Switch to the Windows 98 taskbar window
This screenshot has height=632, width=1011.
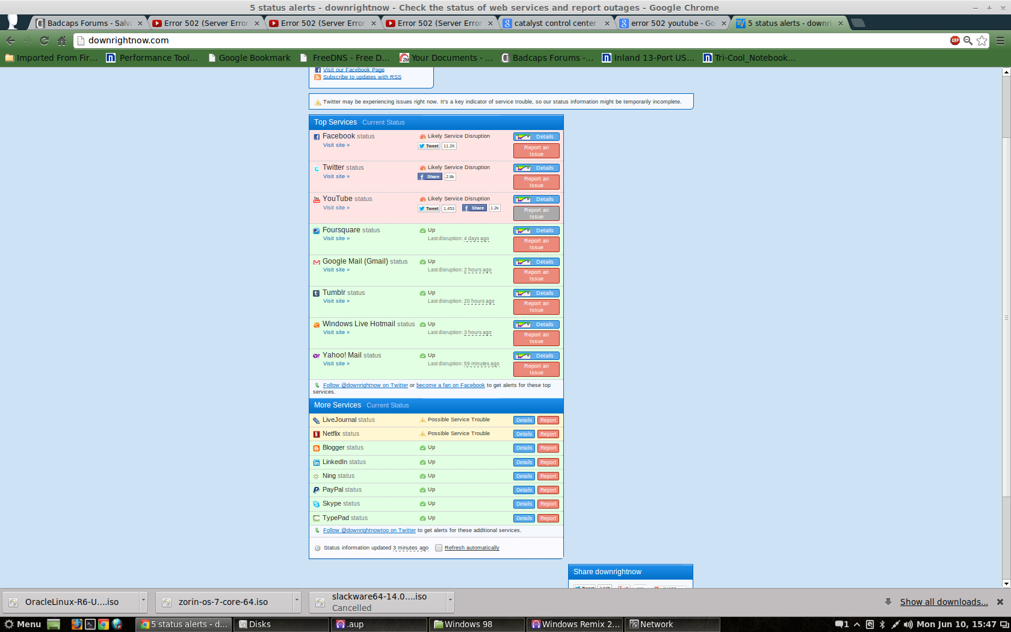point(477,624)
